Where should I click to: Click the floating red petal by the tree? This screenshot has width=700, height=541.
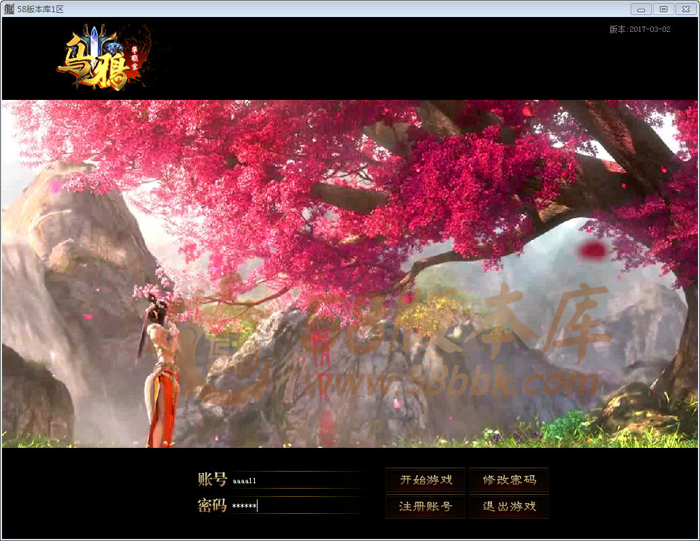point(593,250)
